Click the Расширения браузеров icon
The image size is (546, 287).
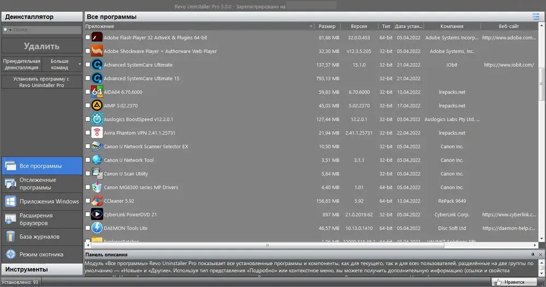11,219
